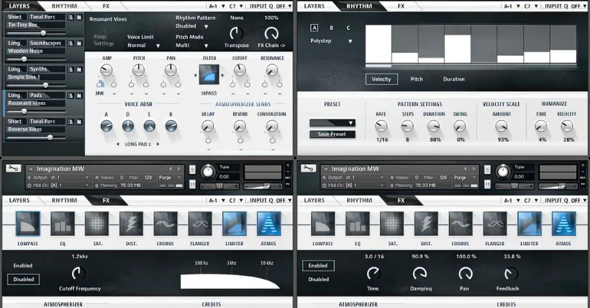Viewport: 590px width, 308px height.
Task: Select Dist. effect in the Feedback panel
Action: tap(426, 223)
